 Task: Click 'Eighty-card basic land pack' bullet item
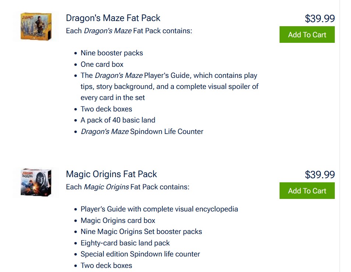125,243
